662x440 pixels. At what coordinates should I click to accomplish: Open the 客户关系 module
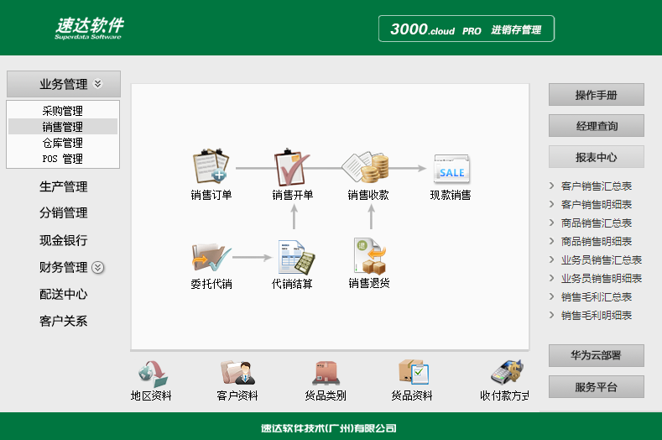coord(63,322)
